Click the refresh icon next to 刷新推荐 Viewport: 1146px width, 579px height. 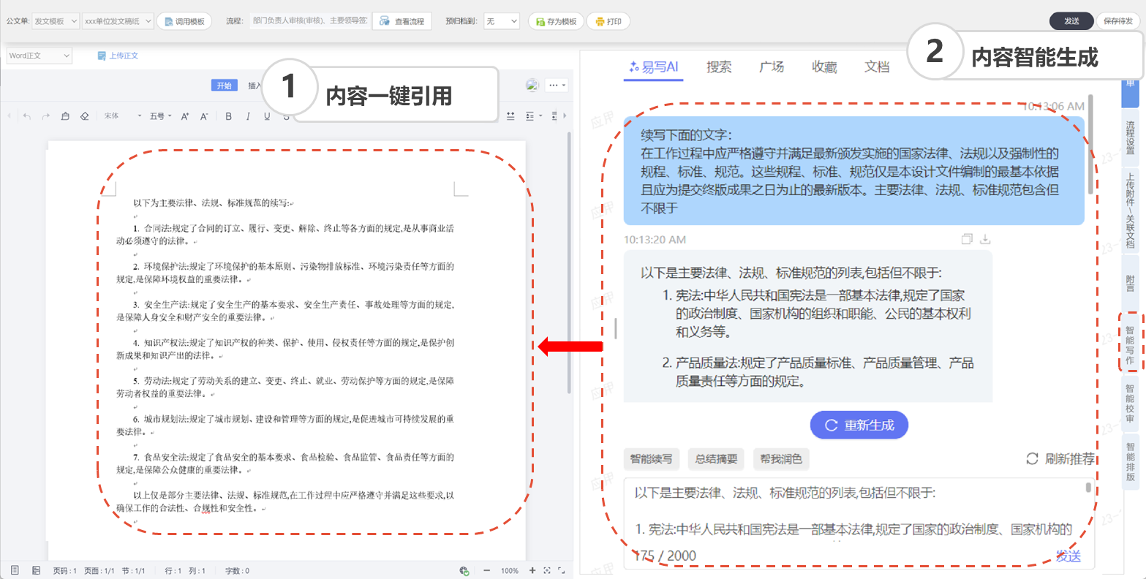1032,458
